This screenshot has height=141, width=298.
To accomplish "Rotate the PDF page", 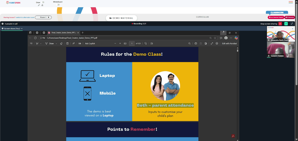I will [145, 44].
